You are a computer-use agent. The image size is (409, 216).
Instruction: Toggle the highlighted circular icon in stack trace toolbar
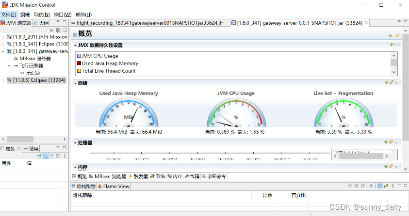pos(380,185)
